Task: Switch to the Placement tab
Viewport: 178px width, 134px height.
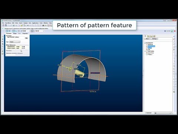Action: (9, 33)
